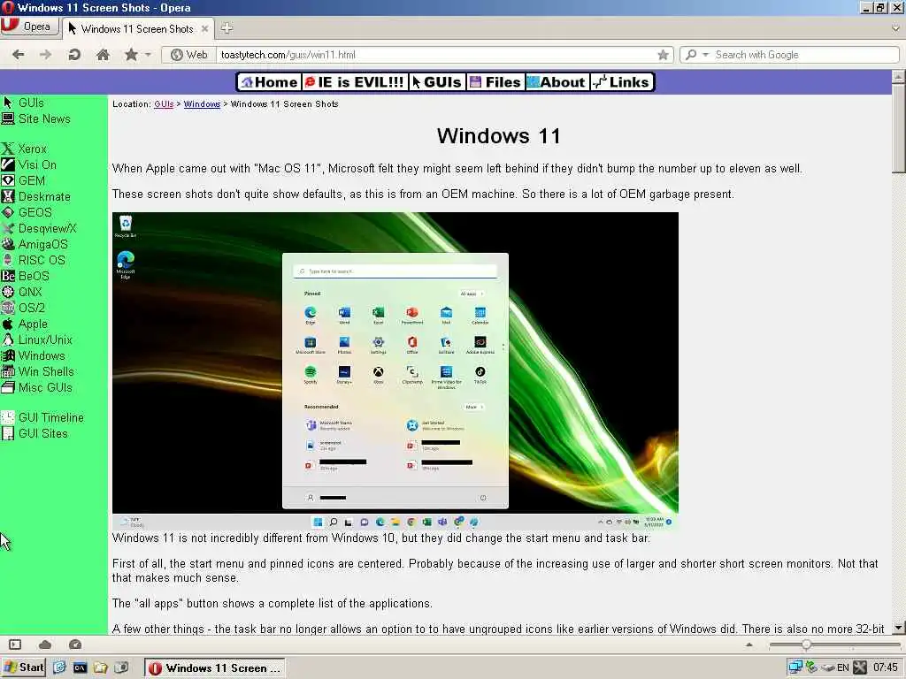906x679 pixels.
Task: Click the Xerox sidebar icon
Action: [7, 149]
